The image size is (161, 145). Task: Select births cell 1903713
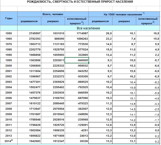click(29, 44)
